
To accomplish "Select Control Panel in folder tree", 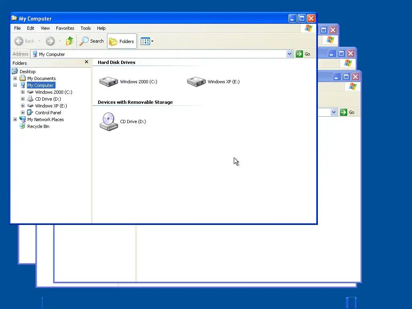I will pyautogui.click(x=48, y=113).
